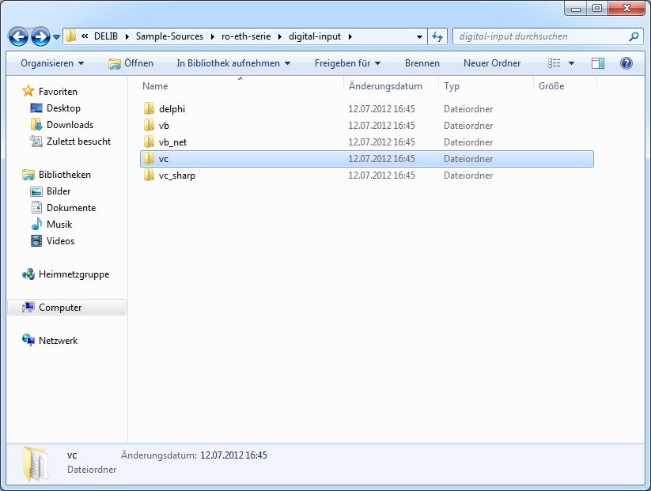Open the Freigeben für dropdown
Screen dimensions: 651x491
pos(347,63)
